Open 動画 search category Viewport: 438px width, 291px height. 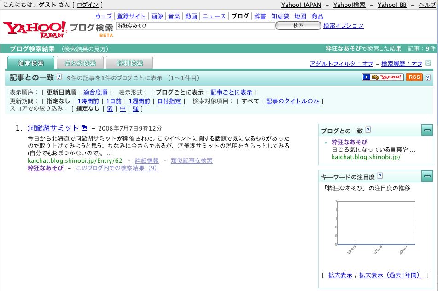[191, 16]
